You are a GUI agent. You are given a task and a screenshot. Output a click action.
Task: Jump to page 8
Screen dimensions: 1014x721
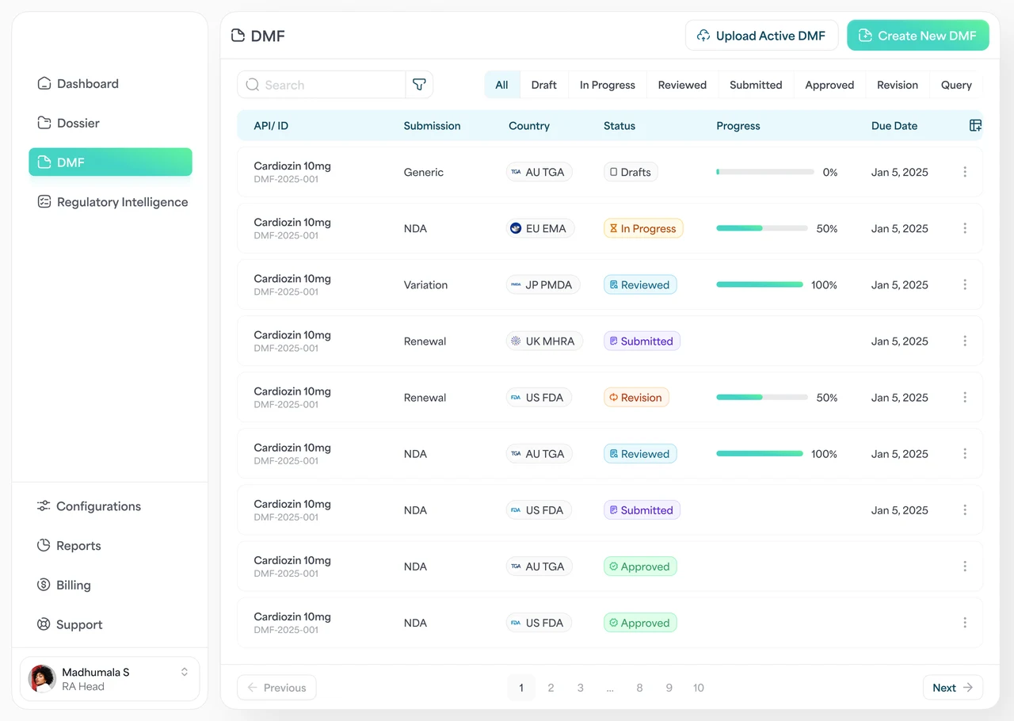pos(639,688)
